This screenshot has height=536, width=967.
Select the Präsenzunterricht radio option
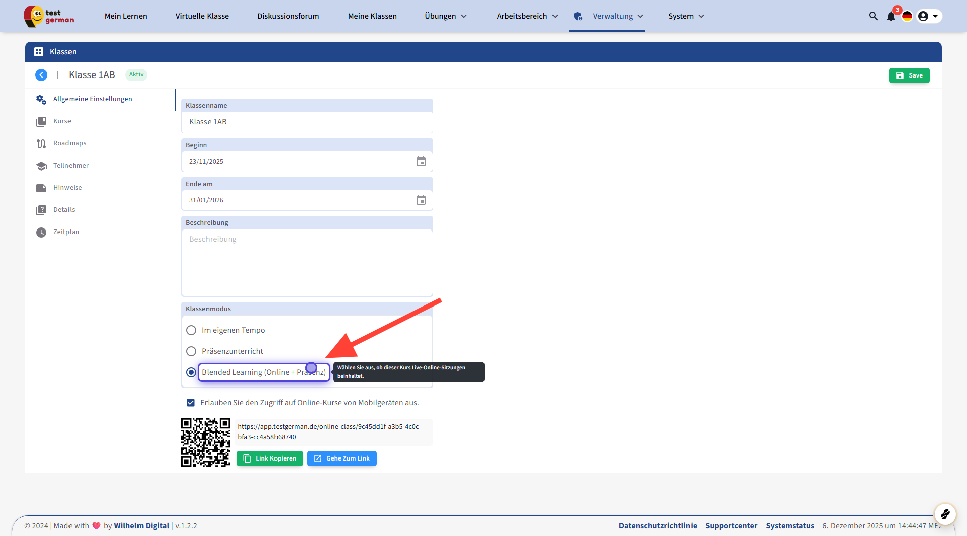pos(191,351)
